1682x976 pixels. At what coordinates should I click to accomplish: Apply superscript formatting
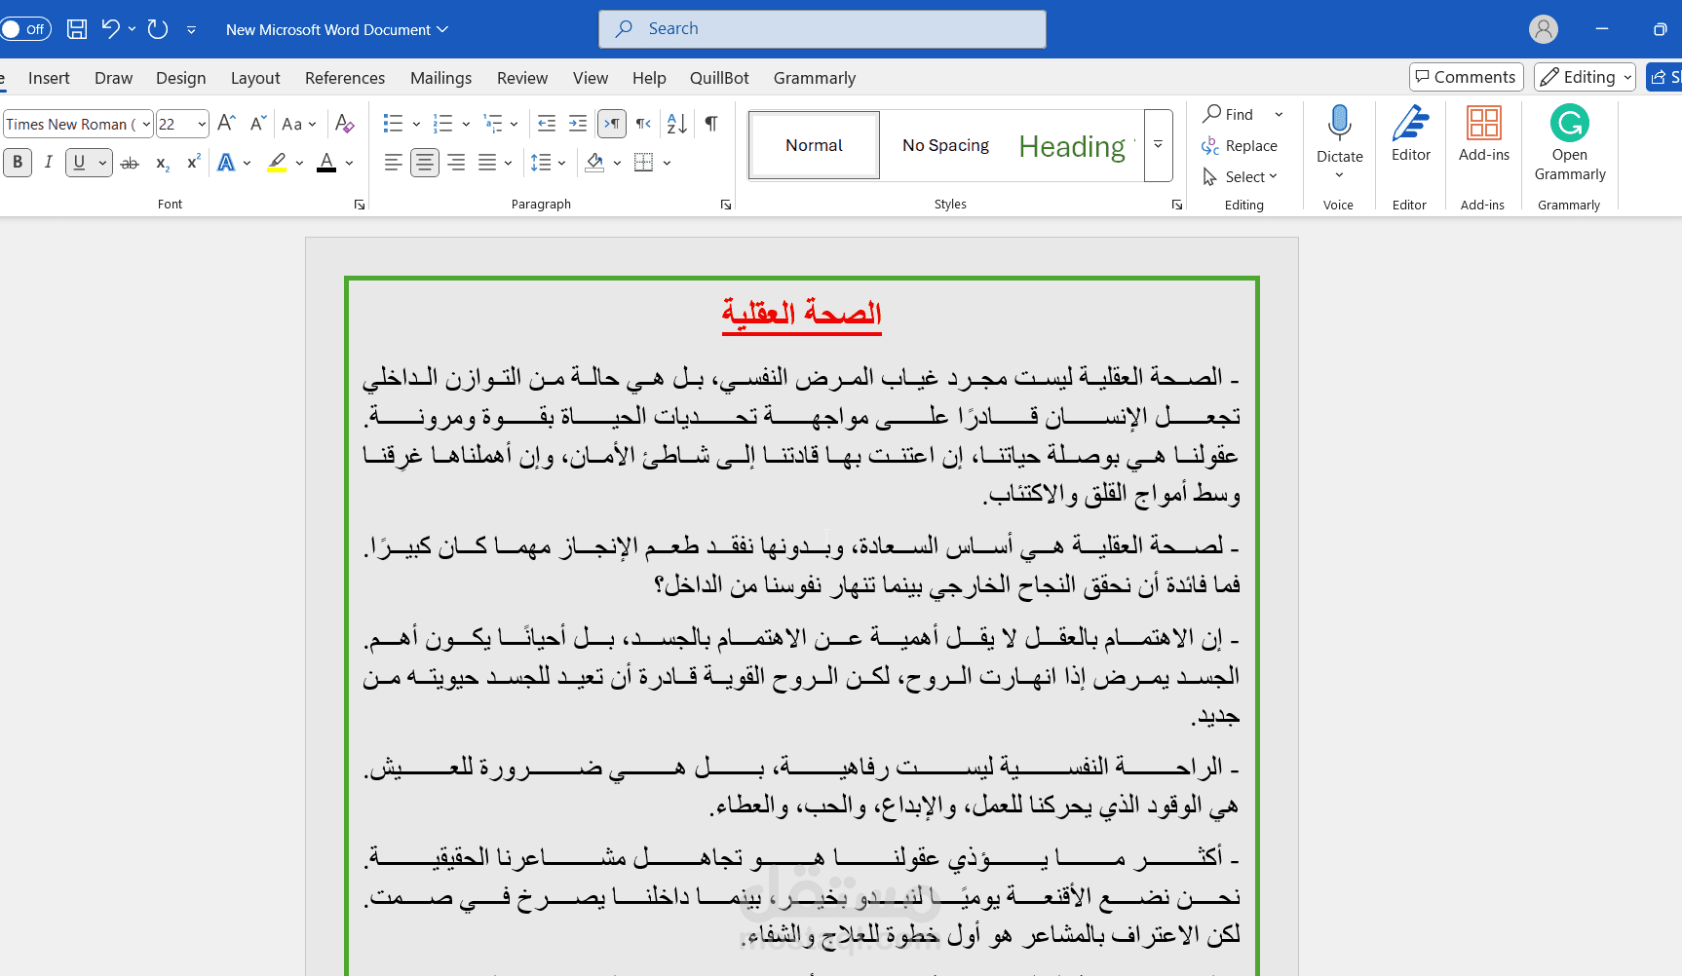[x=194, y=163]
